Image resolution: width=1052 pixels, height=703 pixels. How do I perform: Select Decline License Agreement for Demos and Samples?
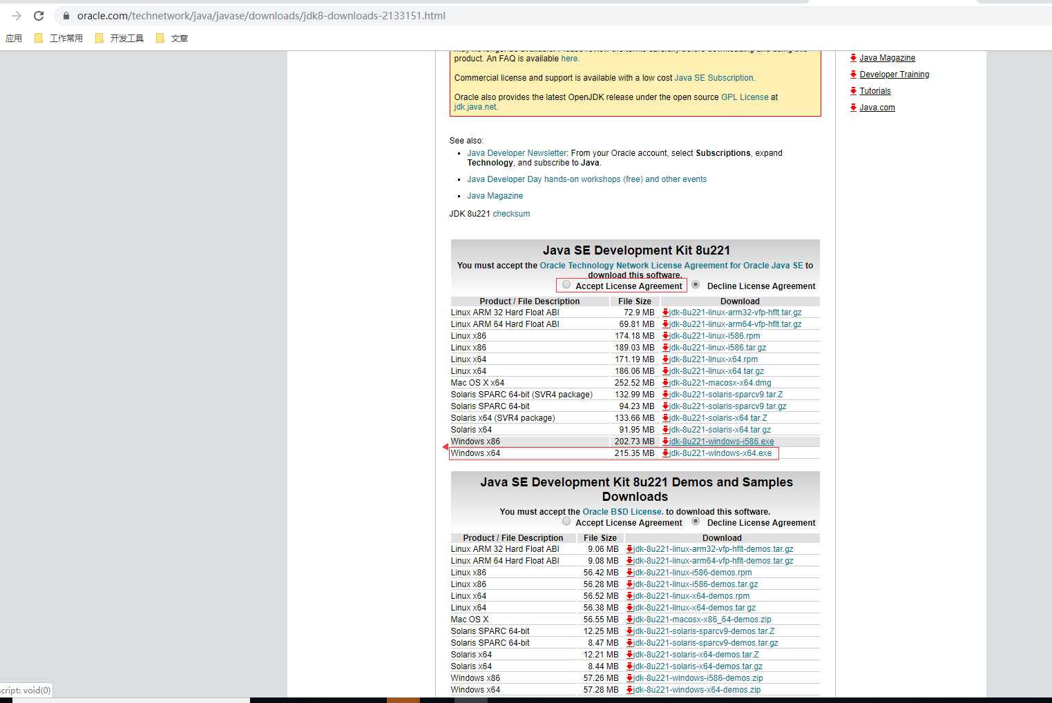(696, 522)
